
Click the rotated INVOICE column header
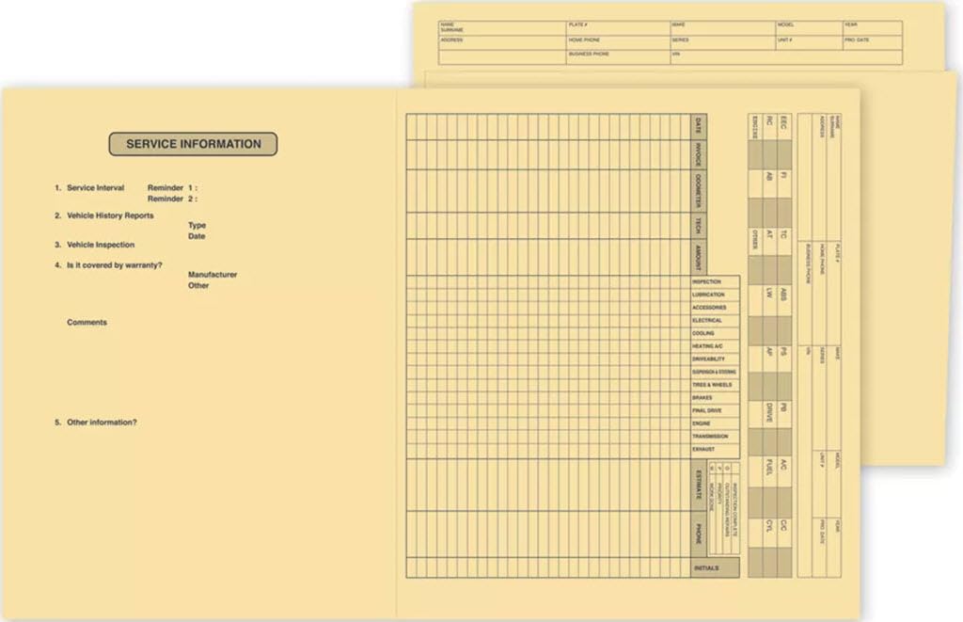[x=699, y=155]
